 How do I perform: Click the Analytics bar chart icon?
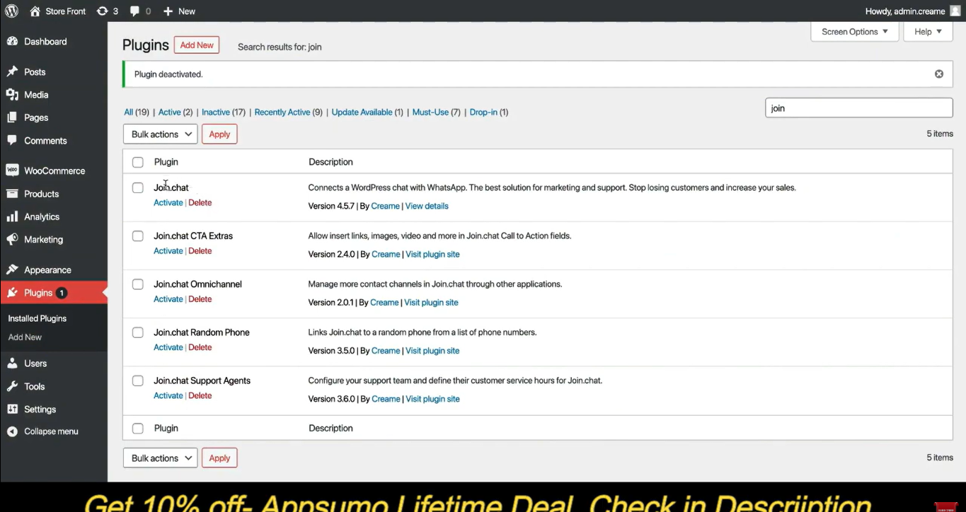pyautogui.click(x=12, y=216)
